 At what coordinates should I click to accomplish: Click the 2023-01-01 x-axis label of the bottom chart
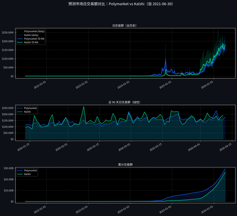(82, 209)
